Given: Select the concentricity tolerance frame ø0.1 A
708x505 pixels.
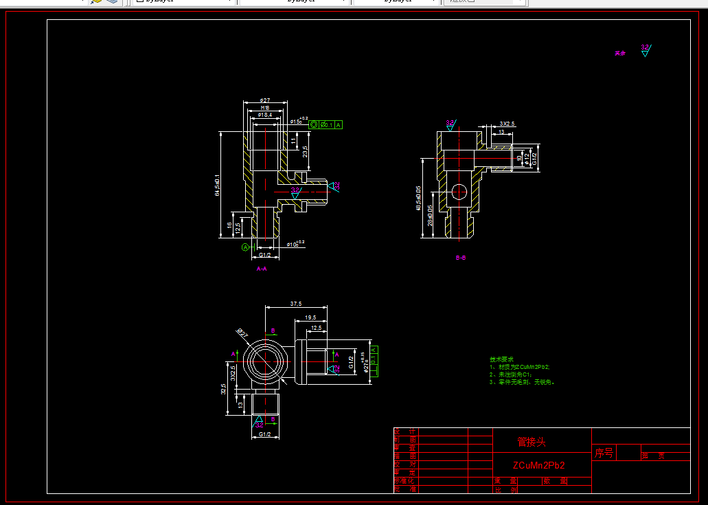Looking at the screenshot, I should click(326, 124).
